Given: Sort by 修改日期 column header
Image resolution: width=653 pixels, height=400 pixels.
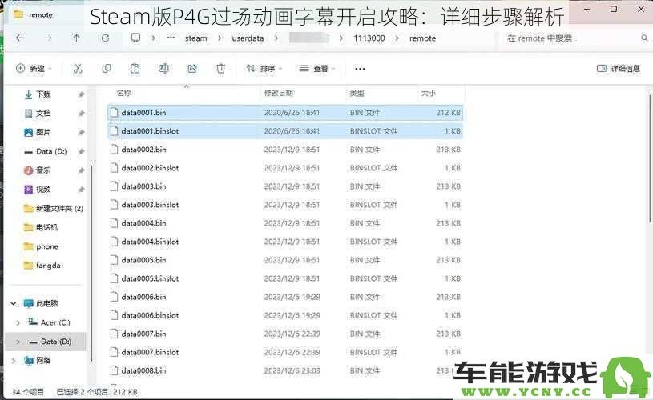Looking at the screenshot, I should pyautogui.click(x=279, y=93).
